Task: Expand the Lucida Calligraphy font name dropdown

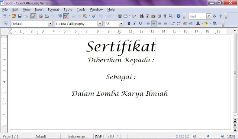Action: click(x=100, y=24)
